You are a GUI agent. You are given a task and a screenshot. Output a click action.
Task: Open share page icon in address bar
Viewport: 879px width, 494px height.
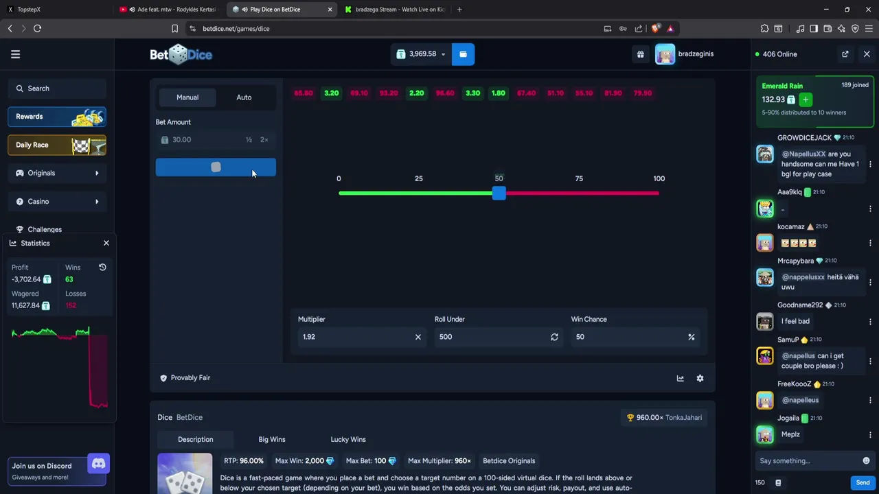click(639, 28)
